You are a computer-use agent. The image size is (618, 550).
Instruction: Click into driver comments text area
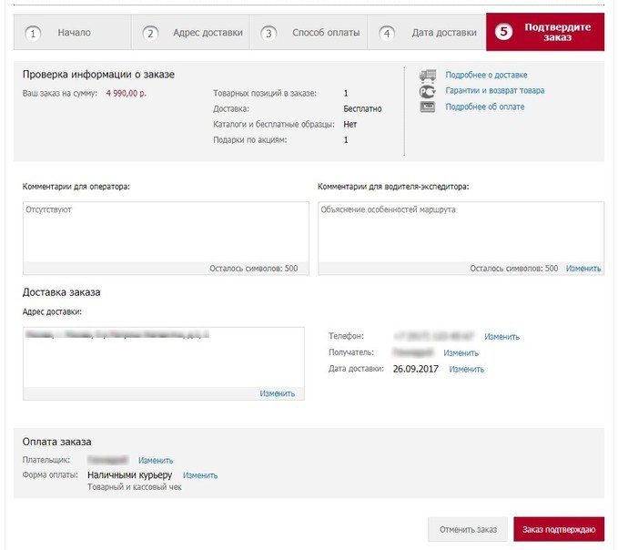[461, 232]
